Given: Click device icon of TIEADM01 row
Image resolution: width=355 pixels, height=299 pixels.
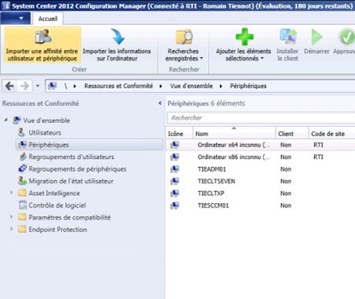Looking at the screenshot, I should [175, 169].
